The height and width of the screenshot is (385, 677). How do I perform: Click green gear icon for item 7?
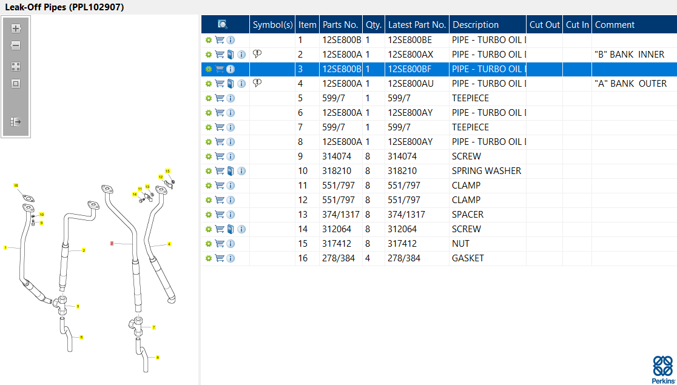(x=209, y=127)
